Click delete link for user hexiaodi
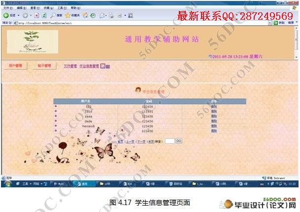 tap(214, 126)
